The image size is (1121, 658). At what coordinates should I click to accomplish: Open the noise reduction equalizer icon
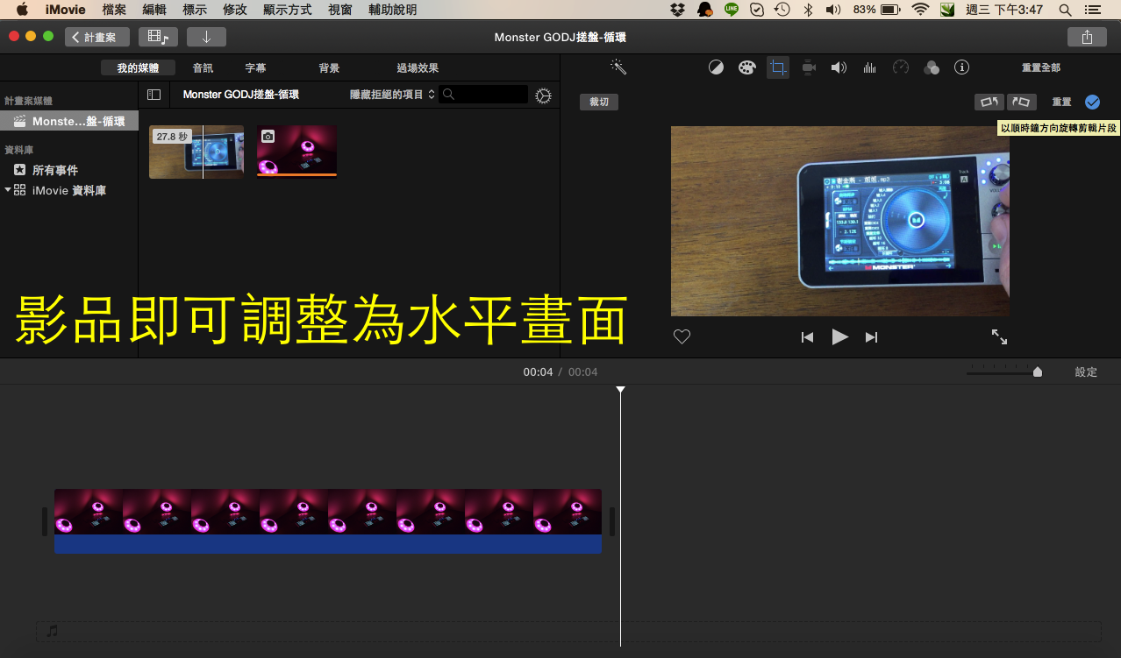click(x=870, y=67)
